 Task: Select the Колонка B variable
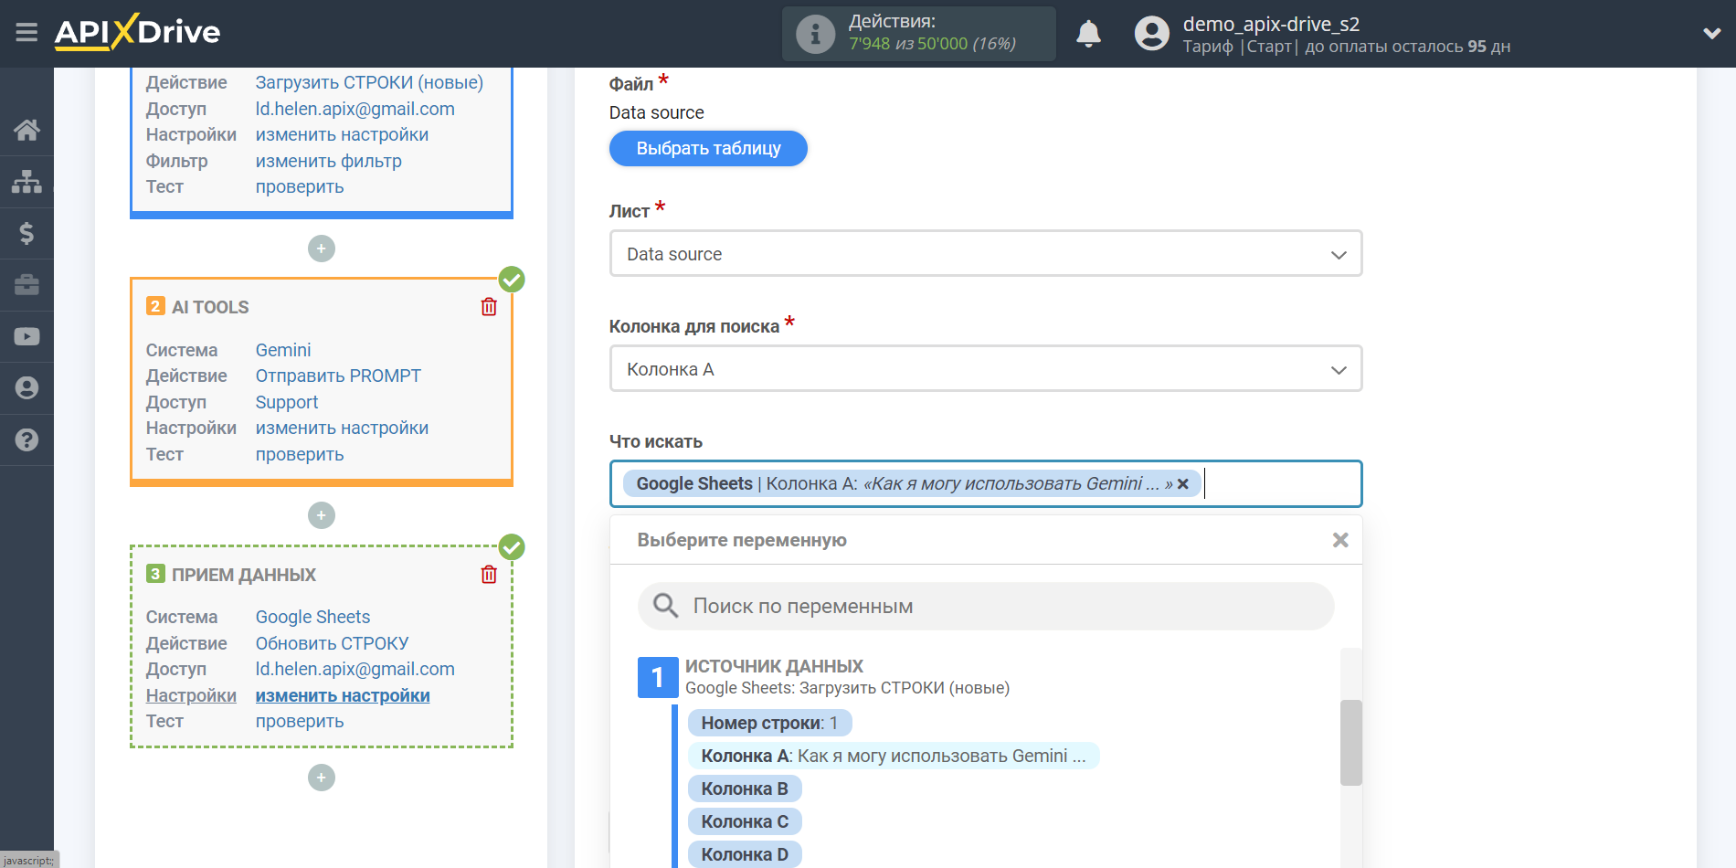pyautogui.click(x=745, y=789)
